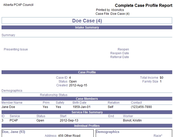
Task: Click the Referral Date label
Action: click(x=119, y=57)
